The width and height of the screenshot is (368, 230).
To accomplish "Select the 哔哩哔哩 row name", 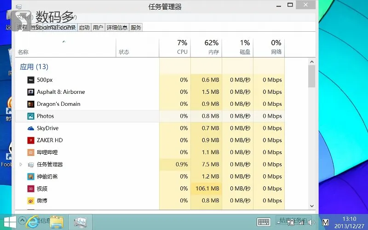I will pyautogui.click(x=47, y=152).
